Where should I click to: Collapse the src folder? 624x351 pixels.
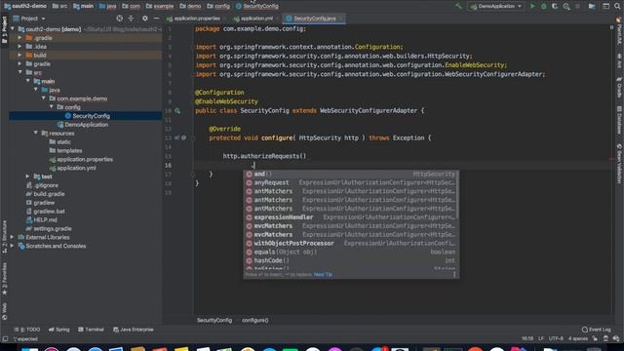click(x=19, y=72)
